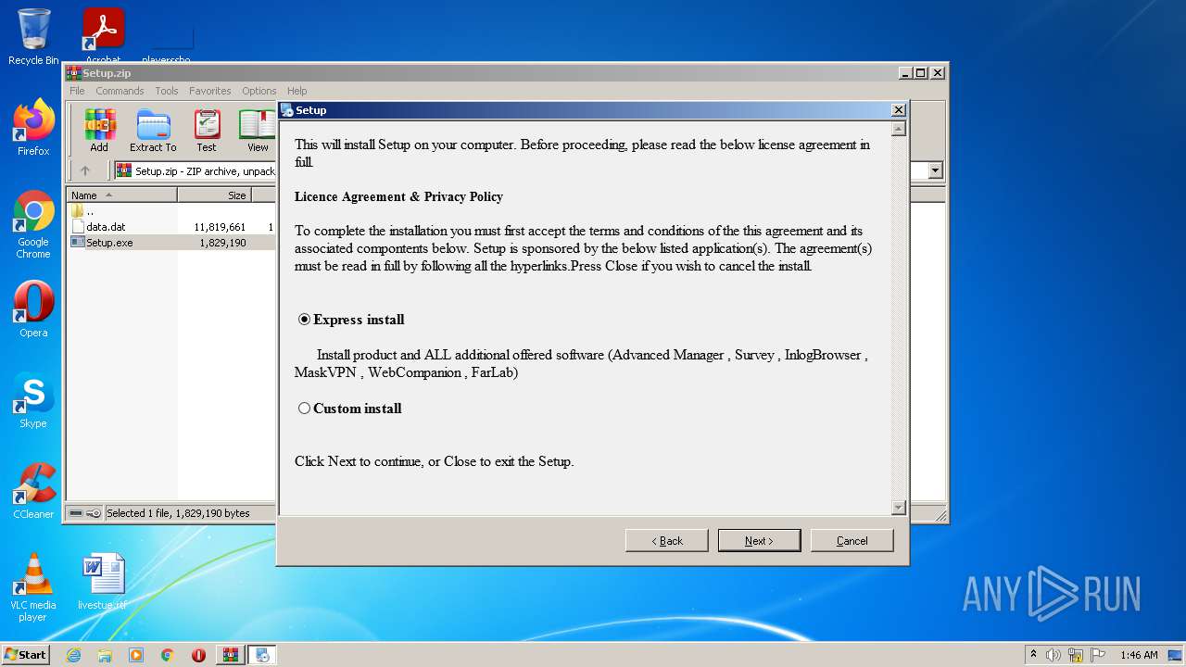Click the disk icon in WinRAR status bar

[x=76, y=513]
